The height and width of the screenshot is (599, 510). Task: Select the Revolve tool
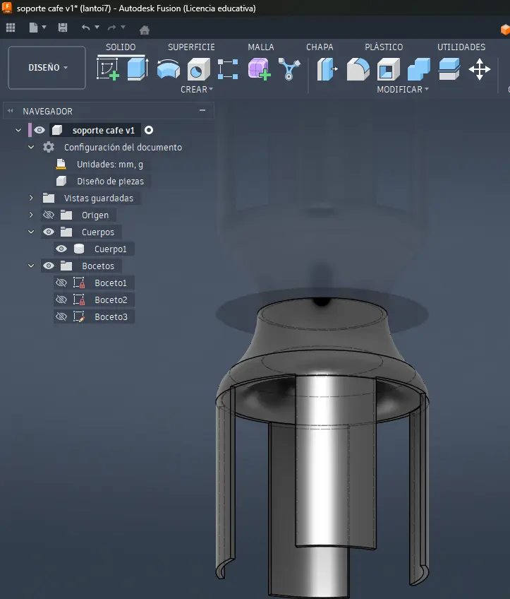[168, 69]
